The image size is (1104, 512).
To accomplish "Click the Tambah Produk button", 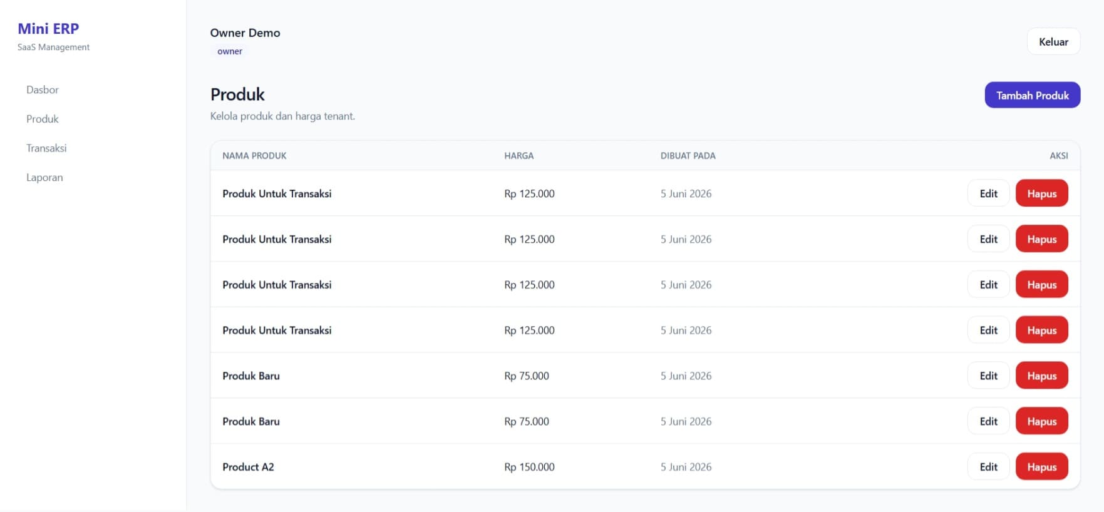I will [x=1032, y=95].
